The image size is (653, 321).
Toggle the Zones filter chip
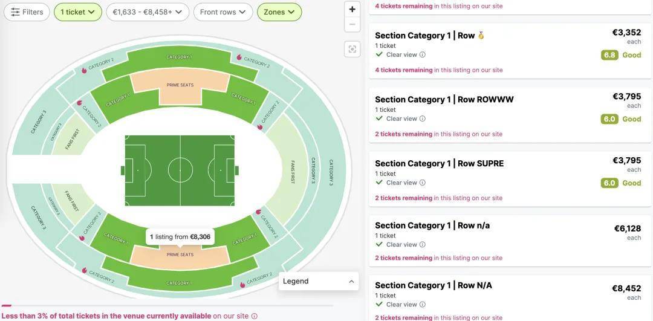tap(279, 12)
